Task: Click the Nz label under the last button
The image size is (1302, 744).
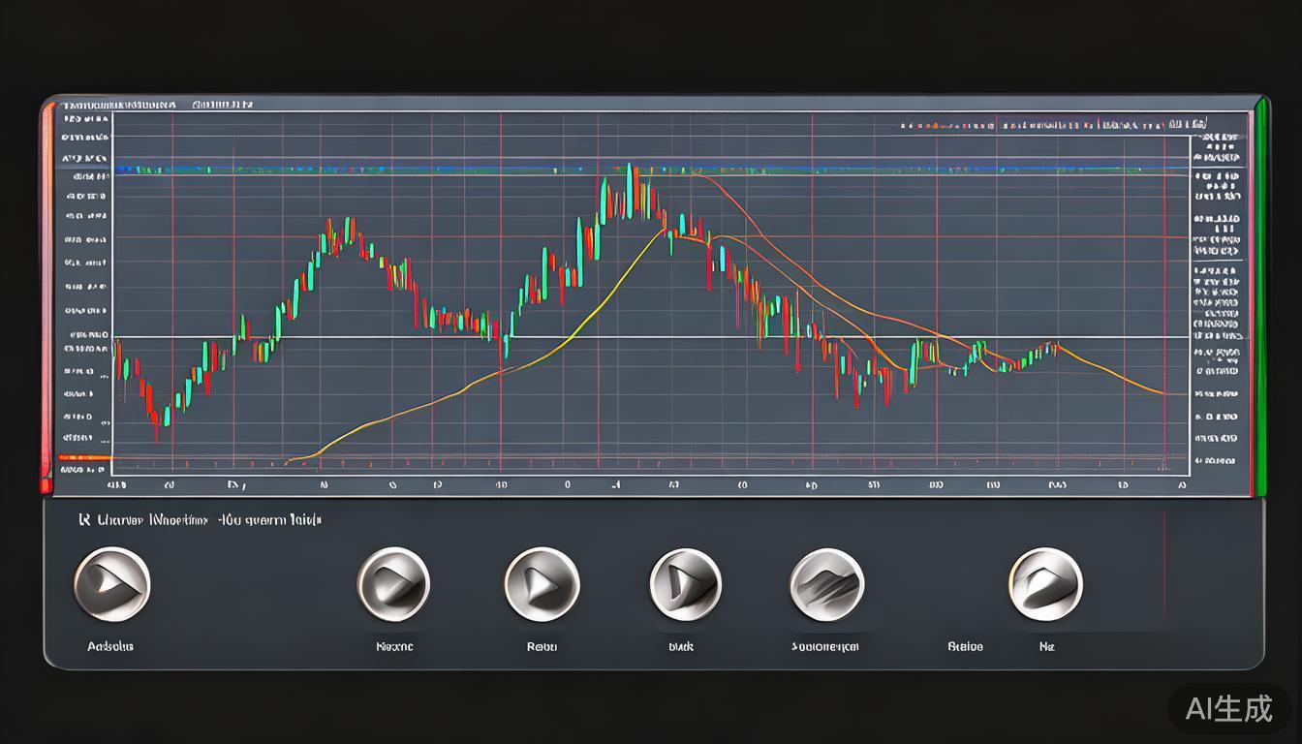Action: coord(1046,646)
